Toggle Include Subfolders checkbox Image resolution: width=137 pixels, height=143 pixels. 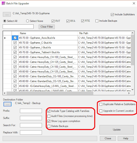112,15
